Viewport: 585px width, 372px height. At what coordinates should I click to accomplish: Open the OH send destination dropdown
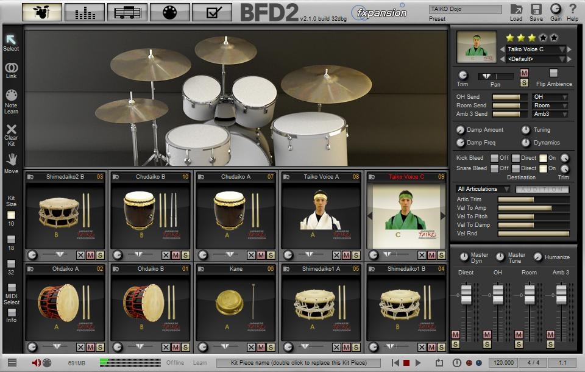(x=550, y=97)
